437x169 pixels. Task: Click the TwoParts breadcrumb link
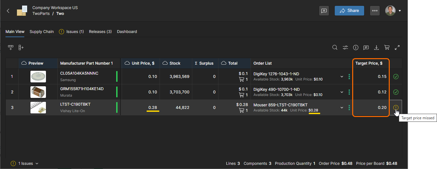[x=41, y=14]
